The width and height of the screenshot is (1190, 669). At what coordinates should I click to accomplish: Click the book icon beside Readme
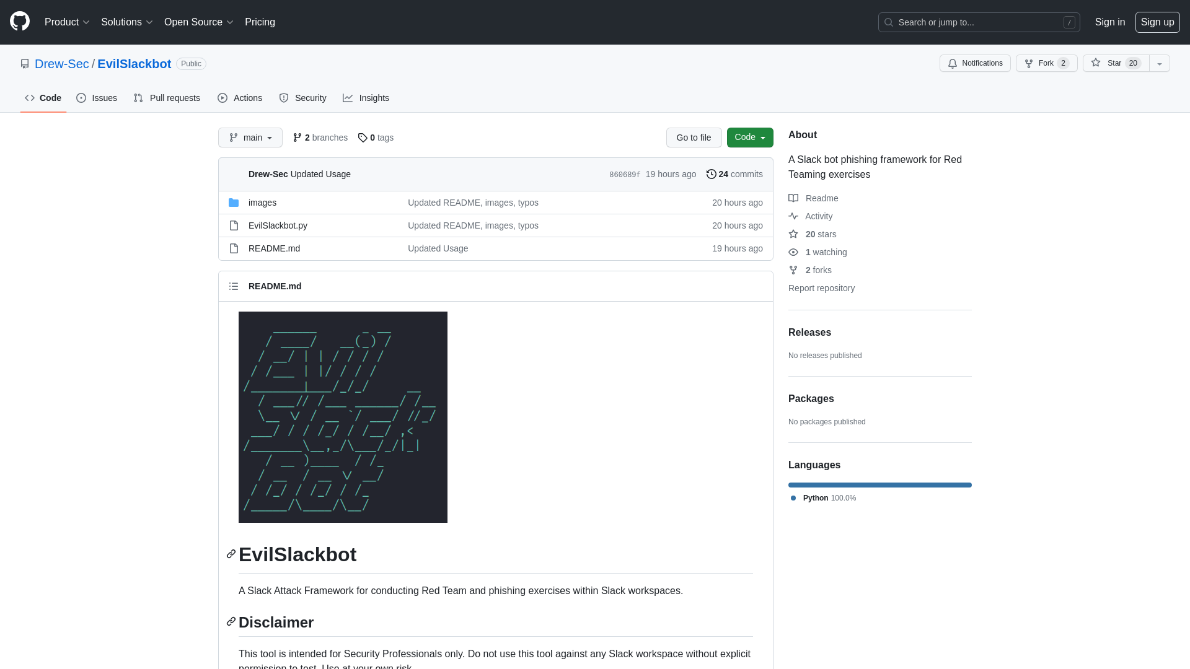click(793, 198)
